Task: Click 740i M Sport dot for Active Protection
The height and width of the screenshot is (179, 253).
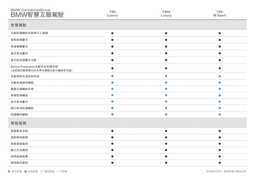Action: (x=219, y=68)
